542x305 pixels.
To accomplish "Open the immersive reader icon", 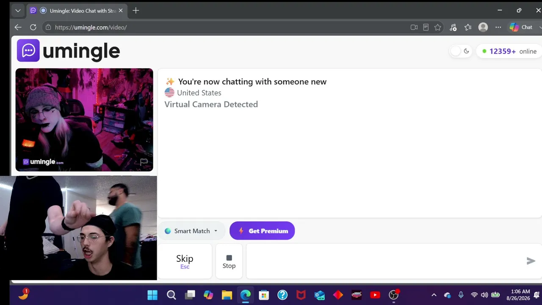I will pyautogui.click(x=426, y=27).
